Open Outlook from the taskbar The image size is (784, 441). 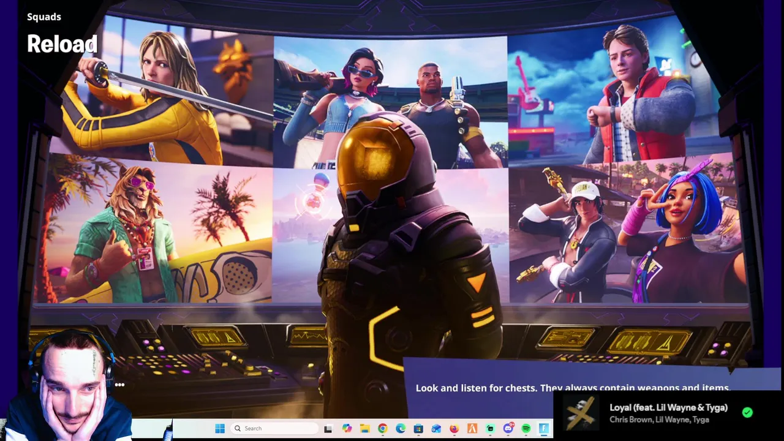click(436, 428)
